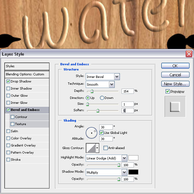Select the Up direction radio button
This screenshot has width=194, height=194.
tap(88, 98)
